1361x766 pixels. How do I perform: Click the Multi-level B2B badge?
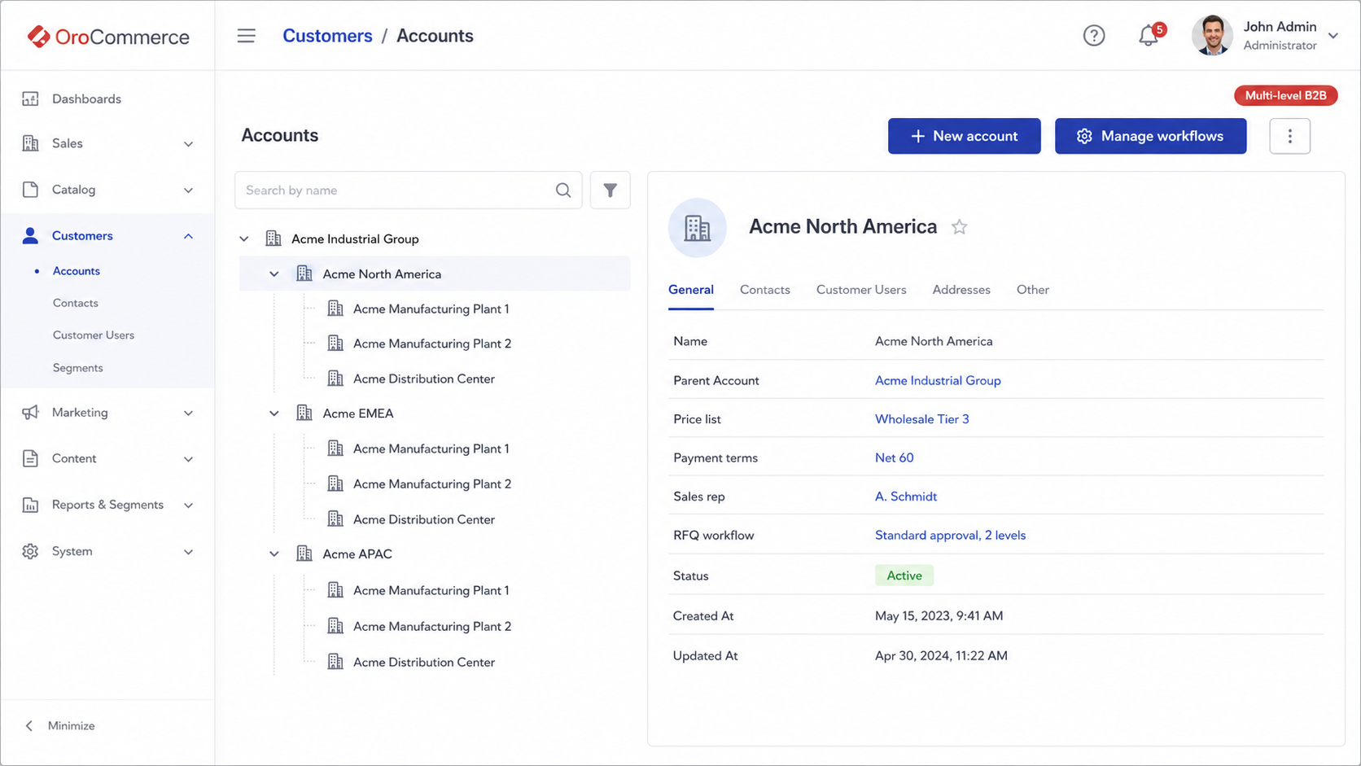(1285, 95)
